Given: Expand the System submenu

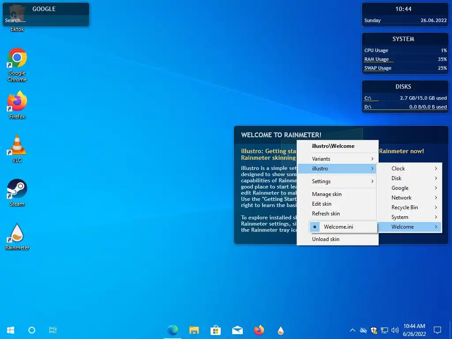Looking at the screenshot, I should pos(410,217).
